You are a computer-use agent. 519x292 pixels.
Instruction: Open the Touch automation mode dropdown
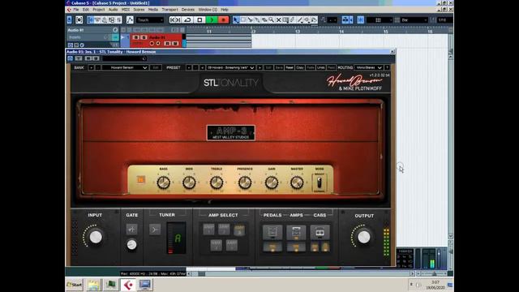pyautogui.click(x=150, y=19)
